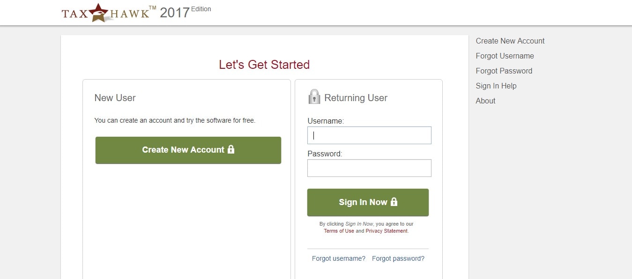Click the padlock icon beside Returning User
This screenshot has width=632, height=279.
click(x=314, y=96)
